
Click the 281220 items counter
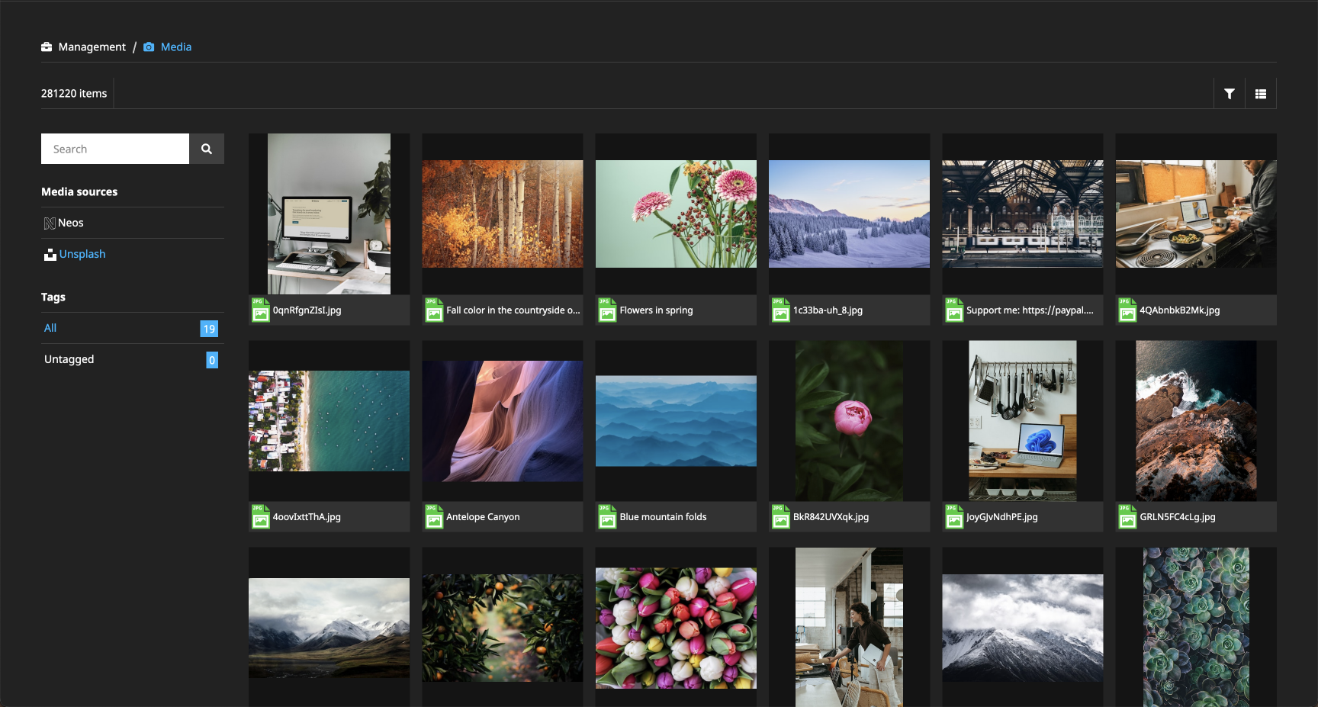[74, 94]
